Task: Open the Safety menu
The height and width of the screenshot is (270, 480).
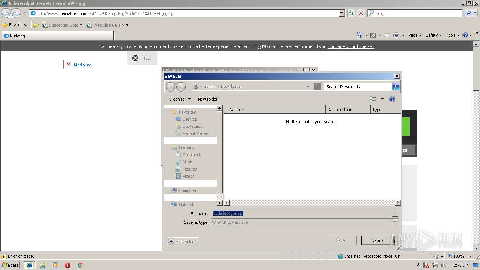Action: [433, 35]
